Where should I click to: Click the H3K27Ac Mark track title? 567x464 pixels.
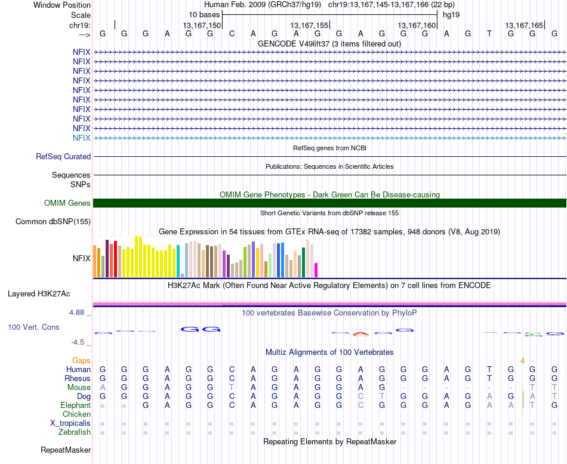pos(329,286)
